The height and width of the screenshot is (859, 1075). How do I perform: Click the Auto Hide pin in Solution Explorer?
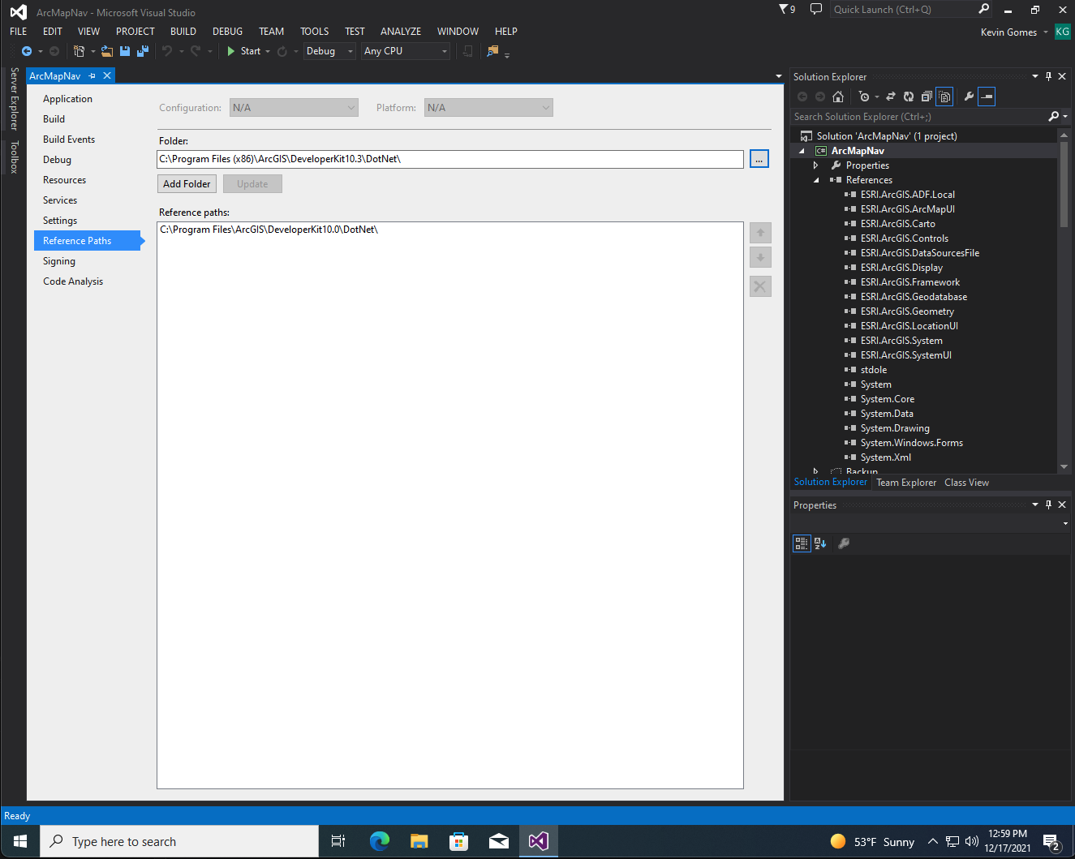tap(1048, 76)
